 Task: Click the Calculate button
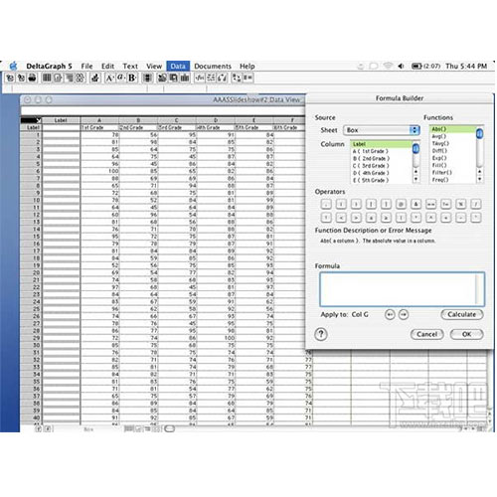pos(462,314)
